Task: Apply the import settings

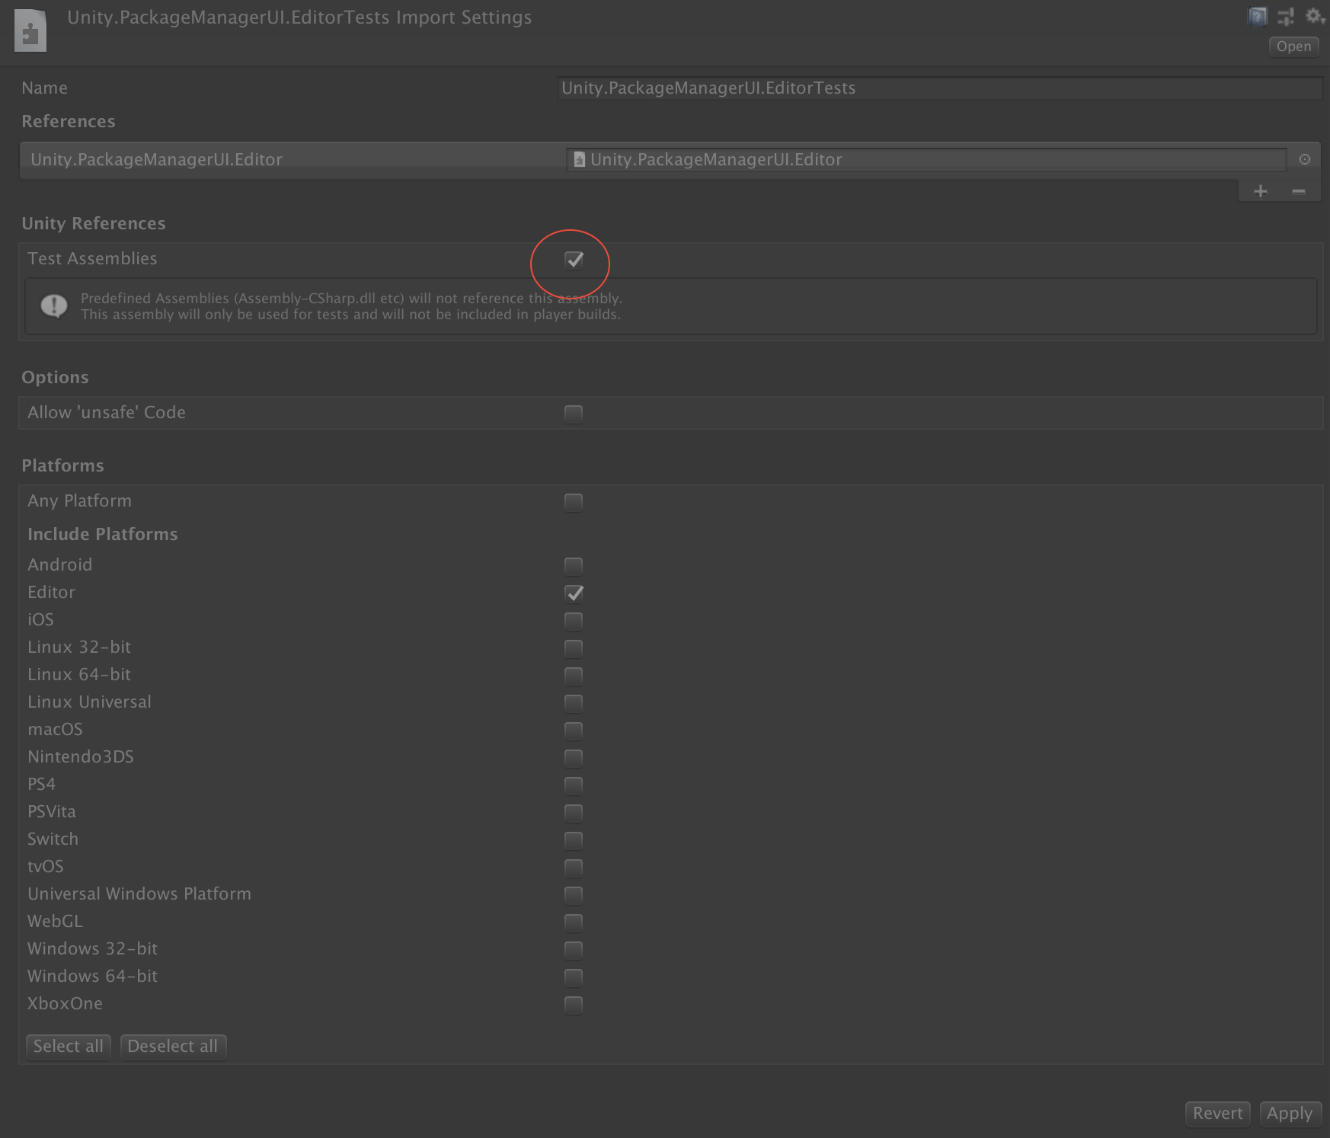Action: click(x=1290, y=1113)
